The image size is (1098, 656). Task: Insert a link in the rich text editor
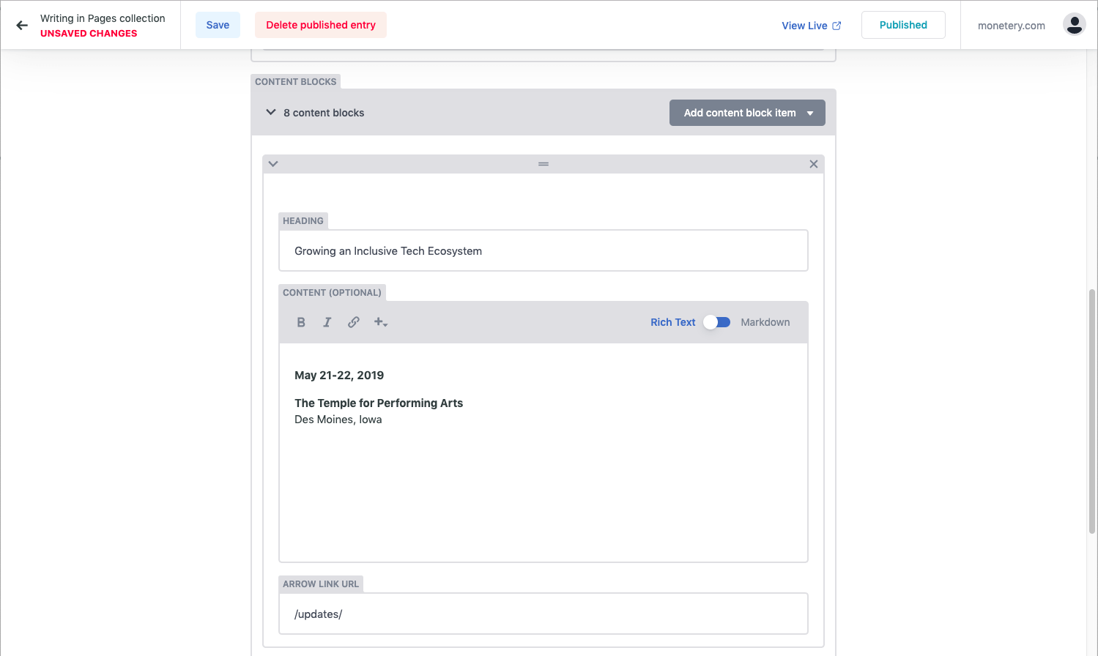pyautogui.click(x=353, y=322)
